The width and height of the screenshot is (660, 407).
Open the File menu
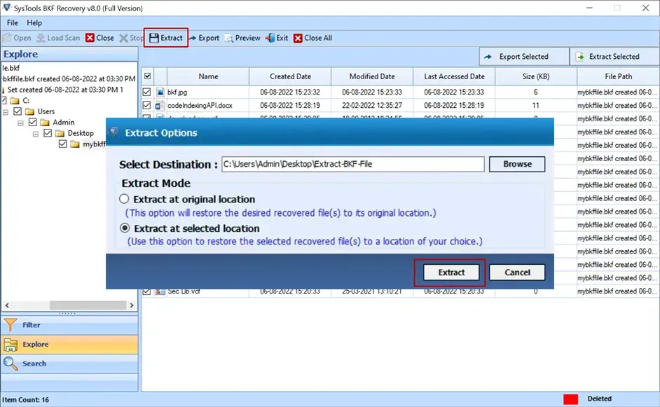[12, 22]
